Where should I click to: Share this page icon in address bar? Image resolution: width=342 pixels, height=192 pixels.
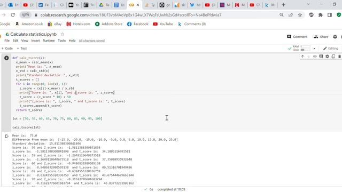(291, 15)
